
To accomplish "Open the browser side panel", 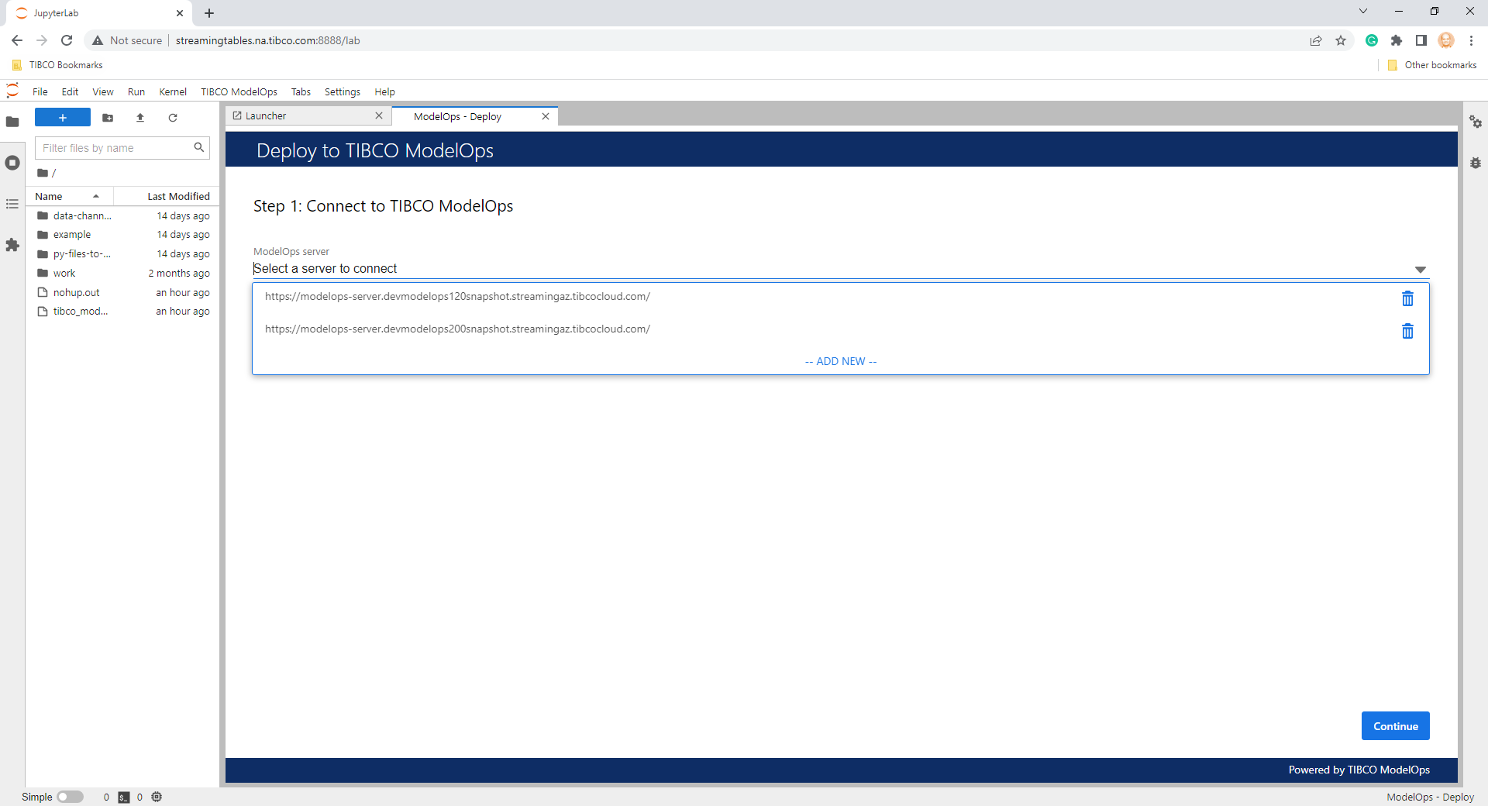I will pos(1421,40).
